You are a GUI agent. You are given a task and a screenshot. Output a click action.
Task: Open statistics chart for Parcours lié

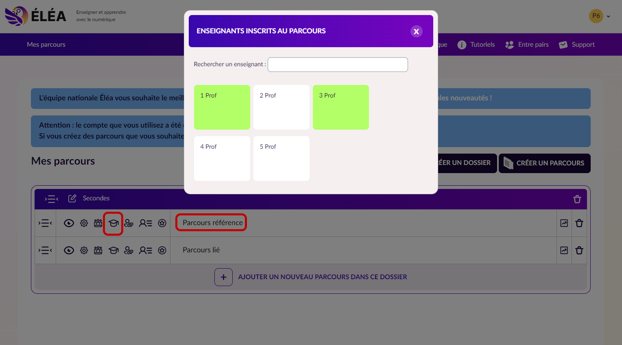click(x=564, y=250)
